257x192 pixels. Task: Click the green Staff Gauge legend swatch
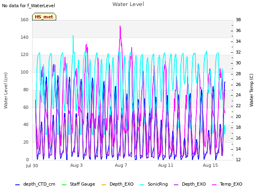click(64, 185)
